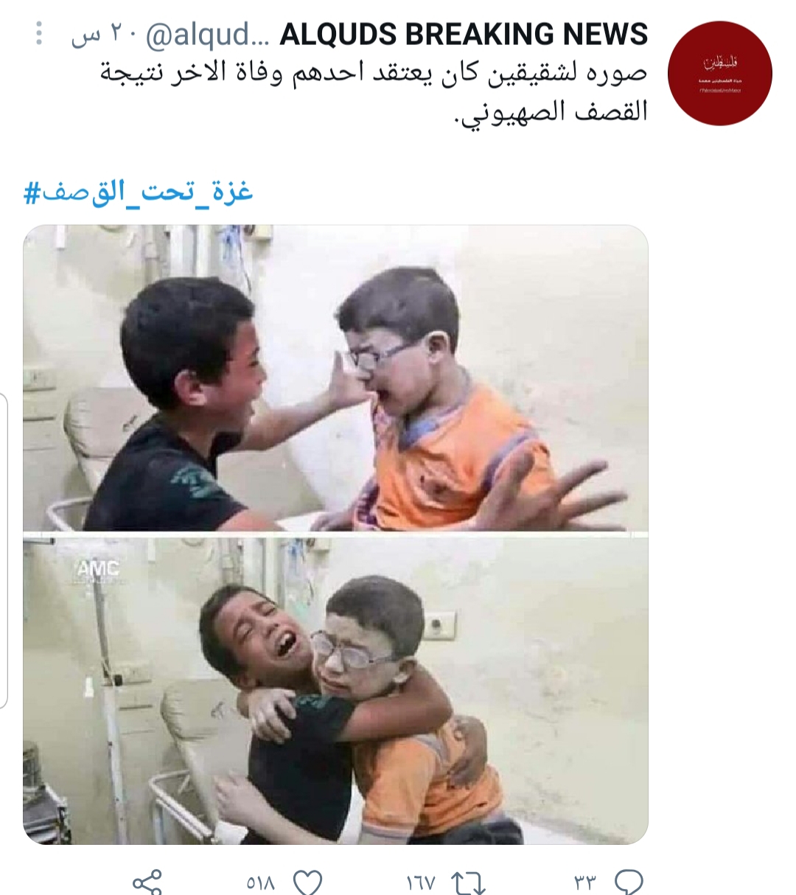This screenshot has width=796, height=895.
Task: Tap the AMC watermark on the lower photo
Action: point(98,568)
